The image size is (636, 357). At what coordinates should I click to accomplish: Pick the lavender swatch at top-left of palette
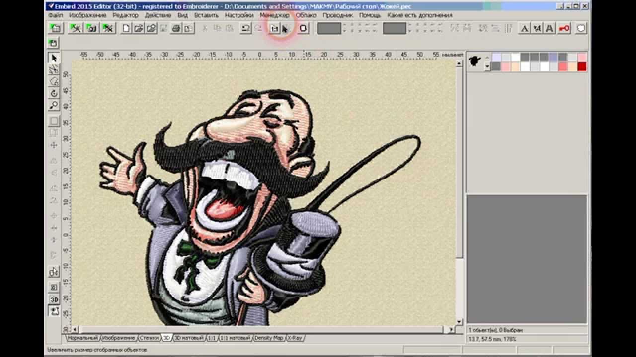pyautogui.click(x=496, y=58)
